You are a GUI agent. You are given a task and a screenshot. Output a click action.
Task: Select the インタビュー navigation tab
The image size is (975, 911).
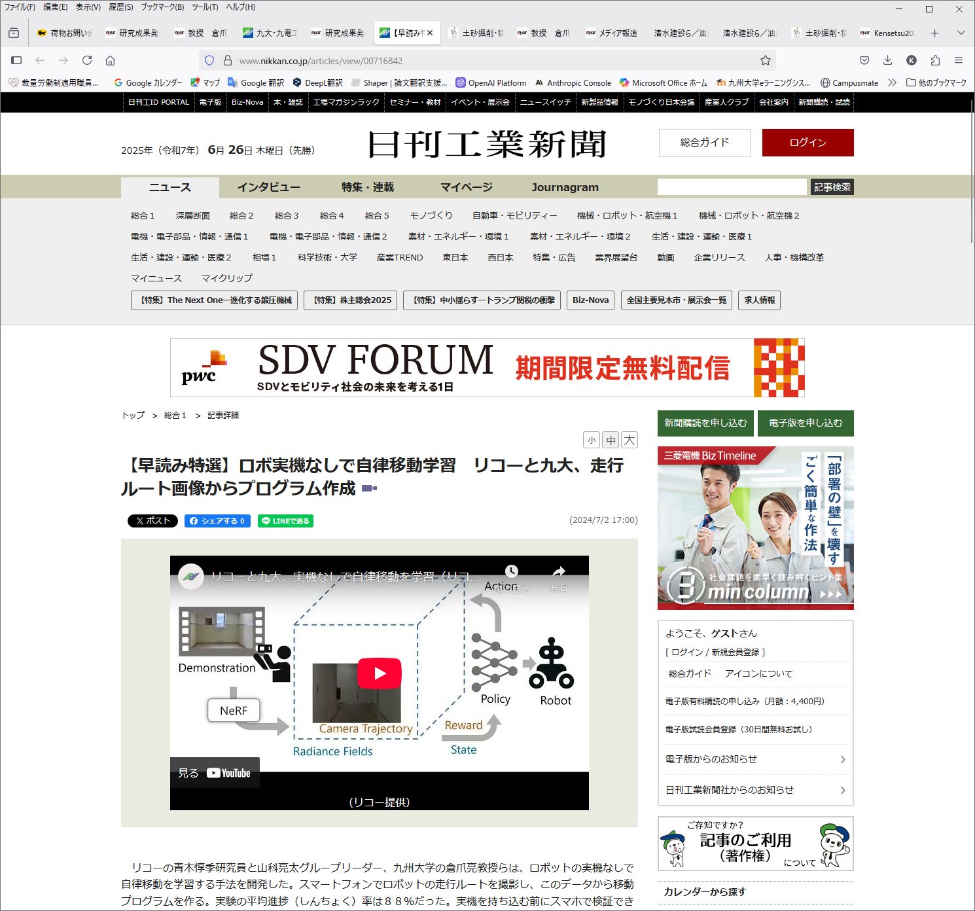268,187
